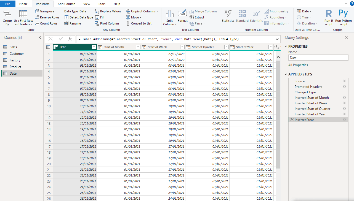This screenshot has height=201, width=354.
Task: Select the Start of Quarter column header
Action: click(207, 47)
